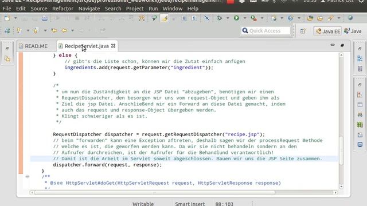Open the Navigate menu
367x206 pixels.
[x=89, y=9]
